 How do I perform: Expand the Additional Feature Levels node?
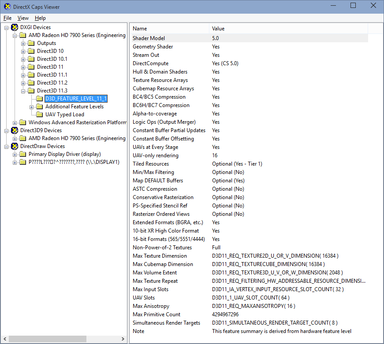[31, 107]
